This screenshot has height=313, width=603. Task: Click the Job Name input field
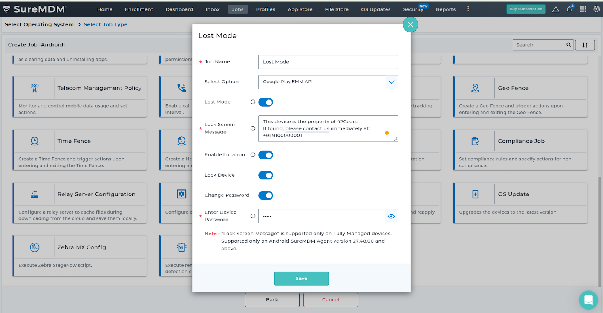click(328, 62)
